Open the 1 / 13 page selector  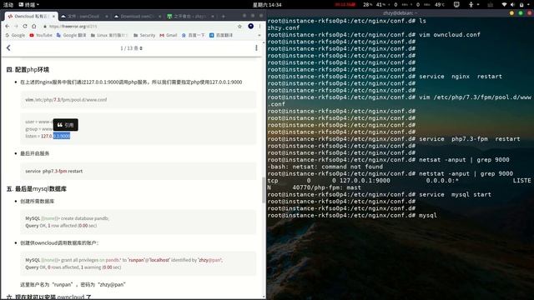pos(131,48)
